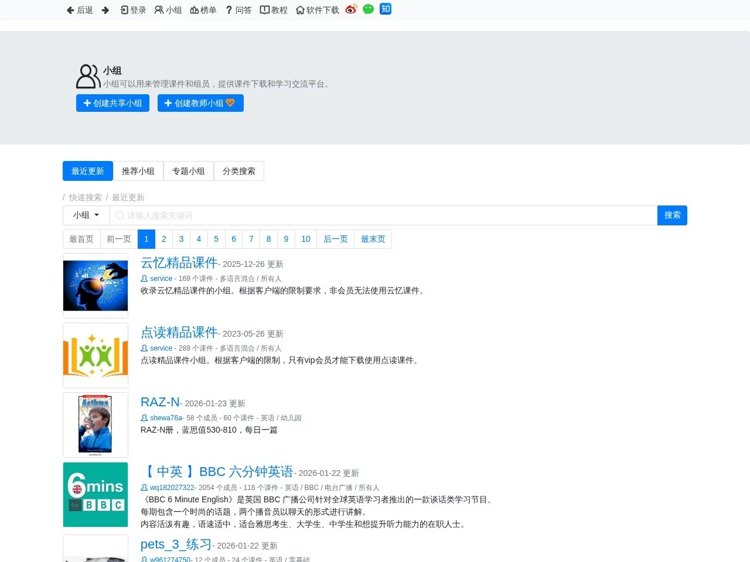The width and height of the screenshot is (750, 562).
Task: Open the Zhihu (知) icon link
Action: pyautogui.click(x=385, y=9)
